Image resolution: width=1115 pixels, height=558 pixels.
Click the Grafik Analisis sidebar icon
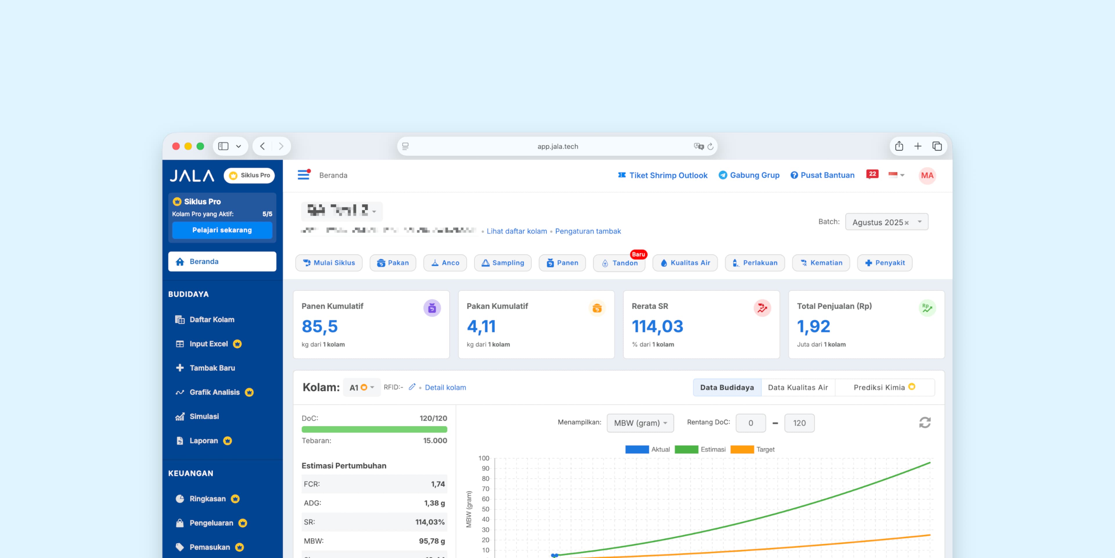click(x=179, y=392)
